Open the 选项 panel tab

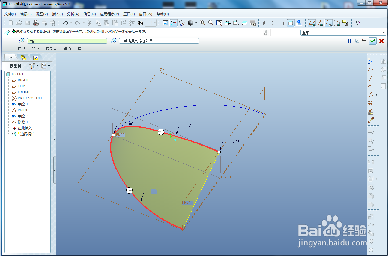(x=67, y=49)
